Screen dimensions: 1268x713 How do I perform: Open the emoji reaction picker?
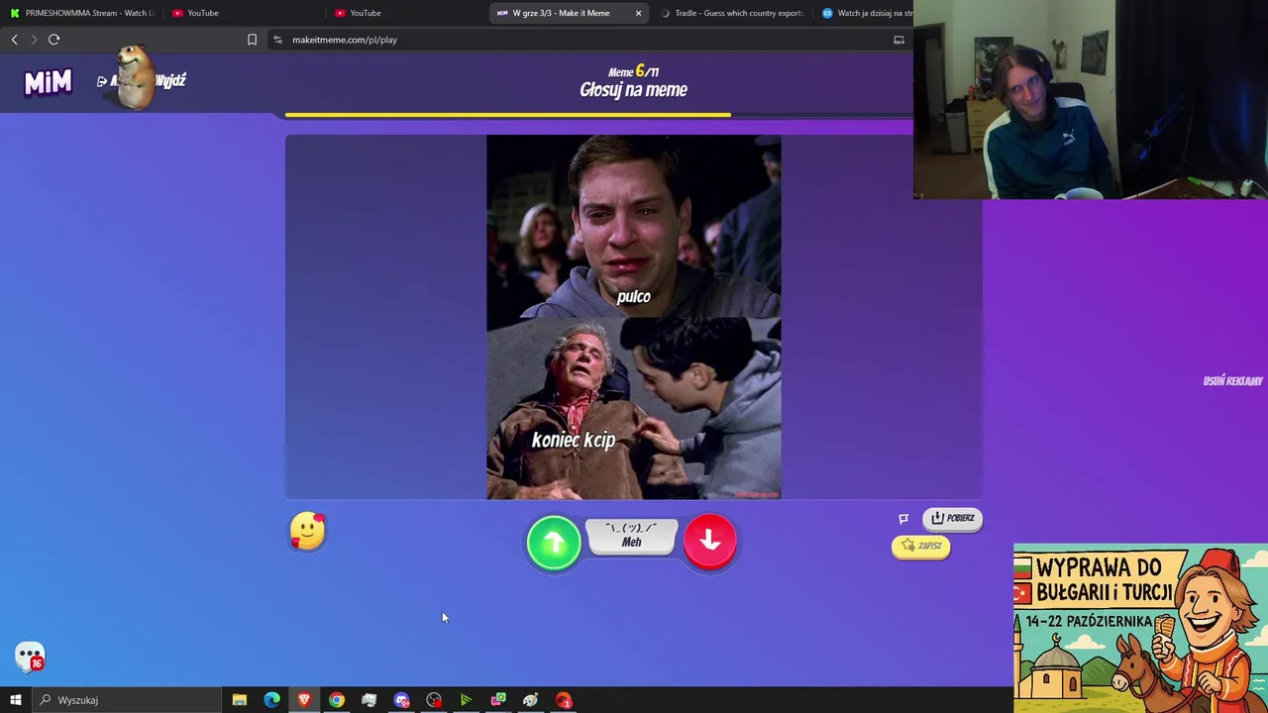(x=308, y=532)
